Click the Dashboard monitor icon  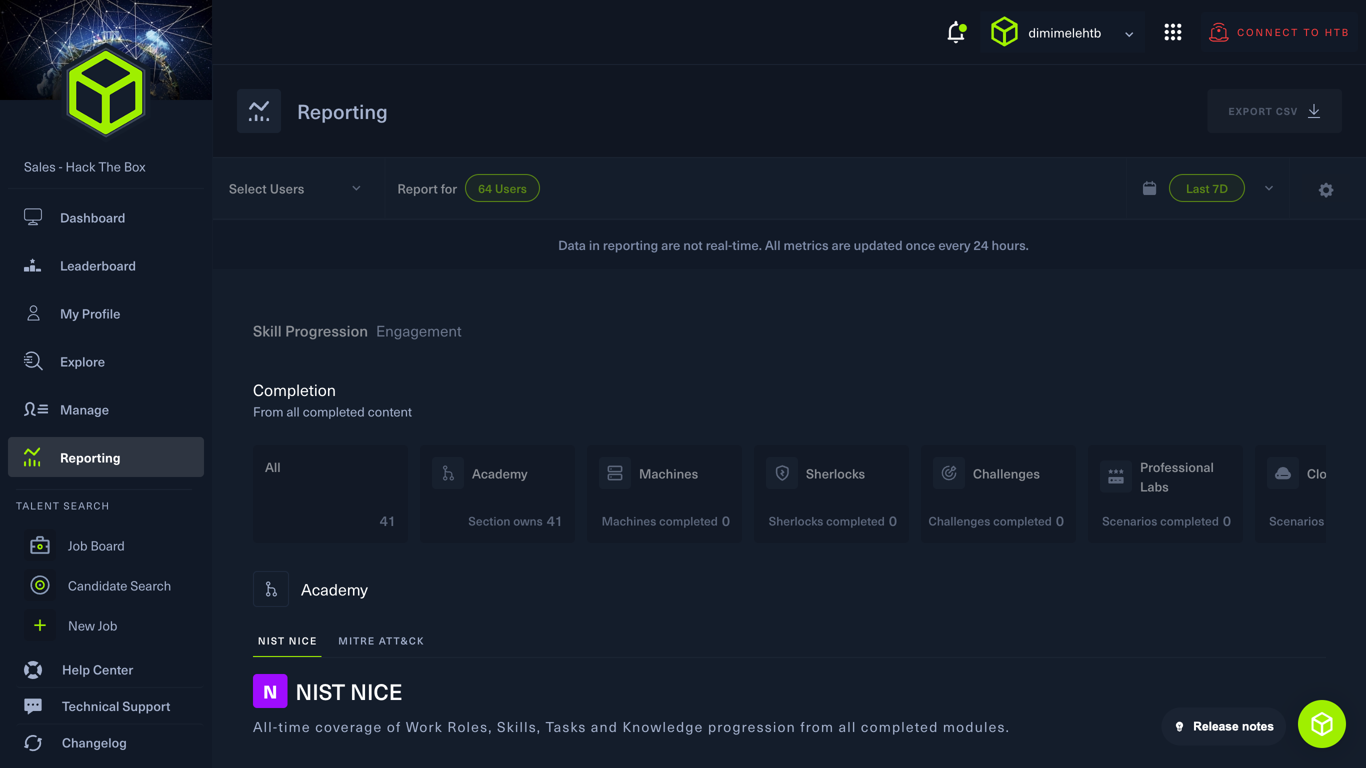33,217
